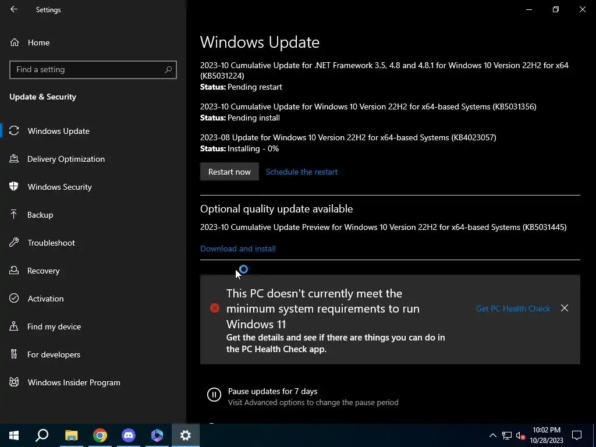Click the KB4023057 update title
The height and width of the screenshot is (447, 596).
click(x=348, y=137)
